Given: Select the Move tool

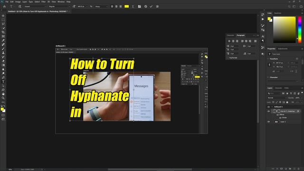Looking at the screenshot, I should click(3, 16).
